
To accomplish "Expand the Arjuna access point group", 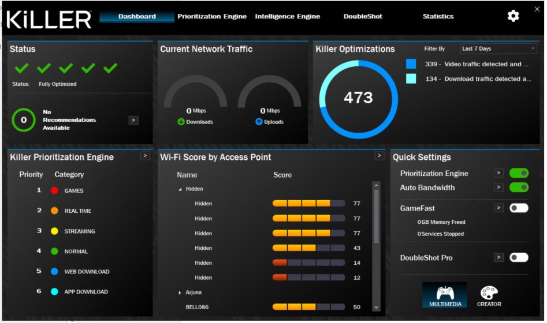I will point(180,293).
